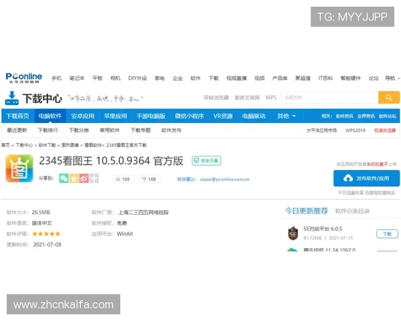
Task: Open the red 极速浏览器 link
Action: [385, 130]
